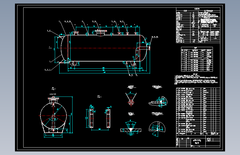Select the parts list table above the title block

[x=198, y=111]
